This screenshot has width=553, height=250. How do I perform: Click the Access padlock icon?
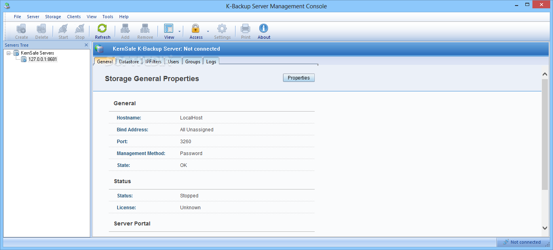pyautogui.click(x=196, y=29)
